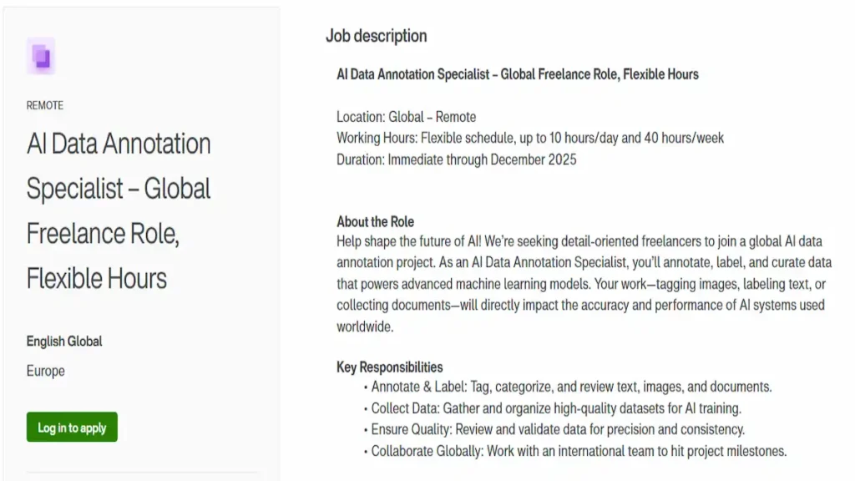Click the Job description heading
The height and width of the screenshot is (481, 855).
[376, 36]
